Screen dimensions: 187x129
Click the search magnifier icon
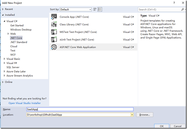(182, 9)
